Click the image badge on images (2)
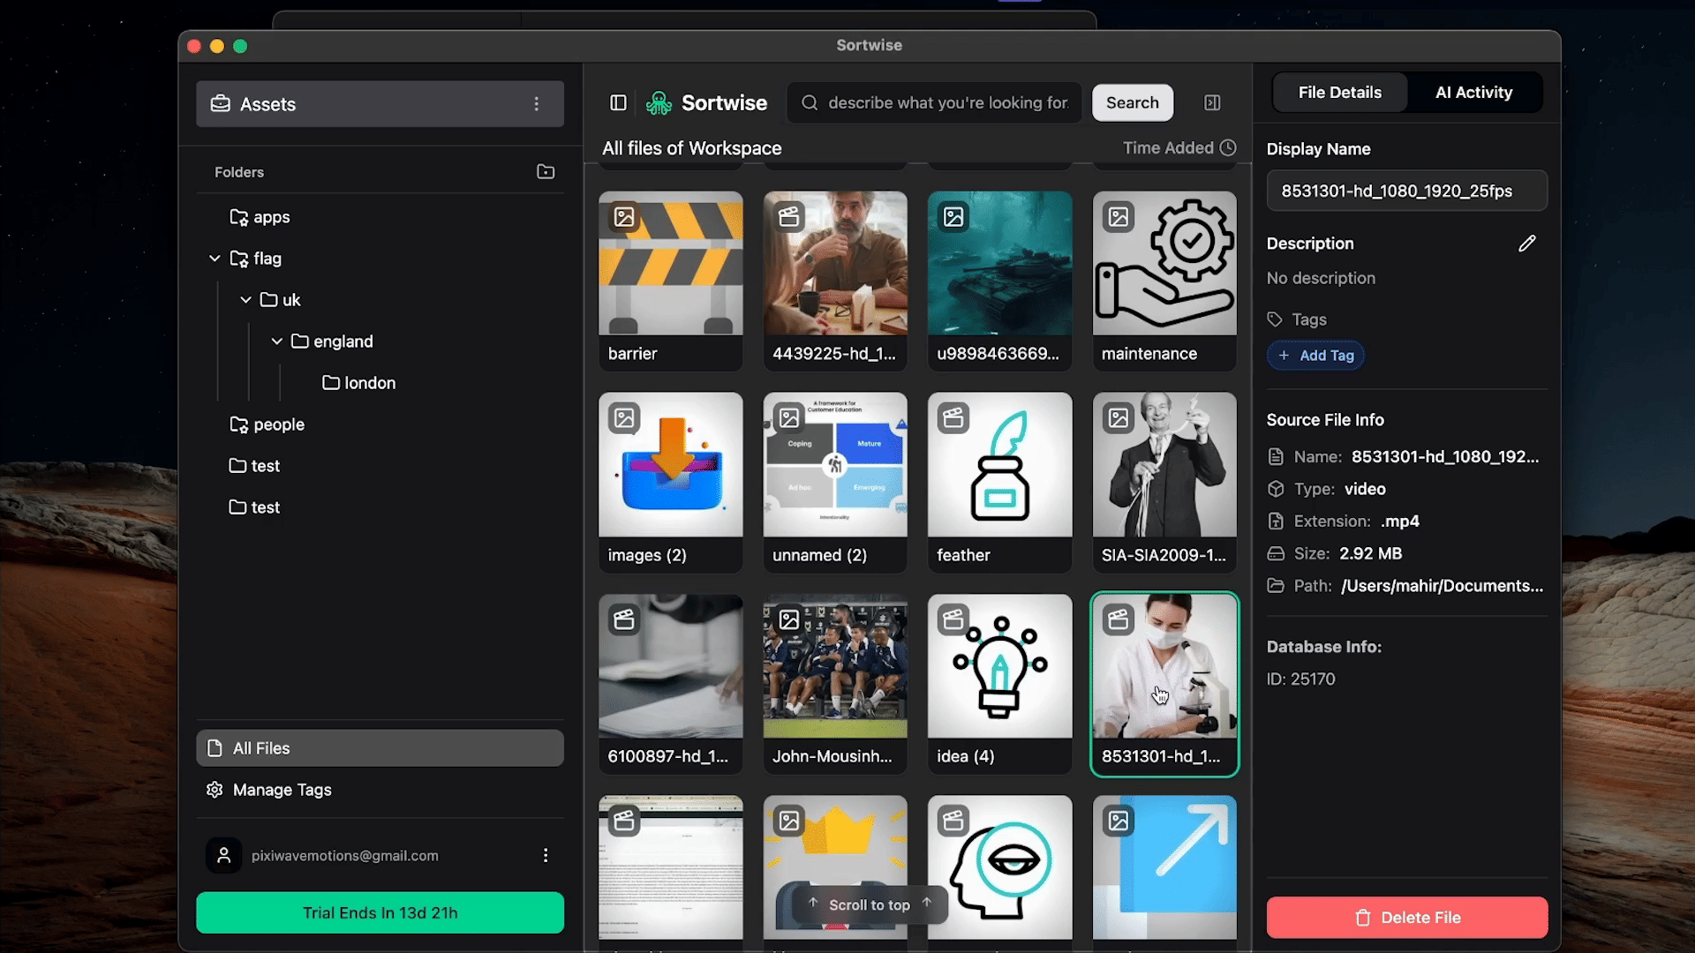 624,418
